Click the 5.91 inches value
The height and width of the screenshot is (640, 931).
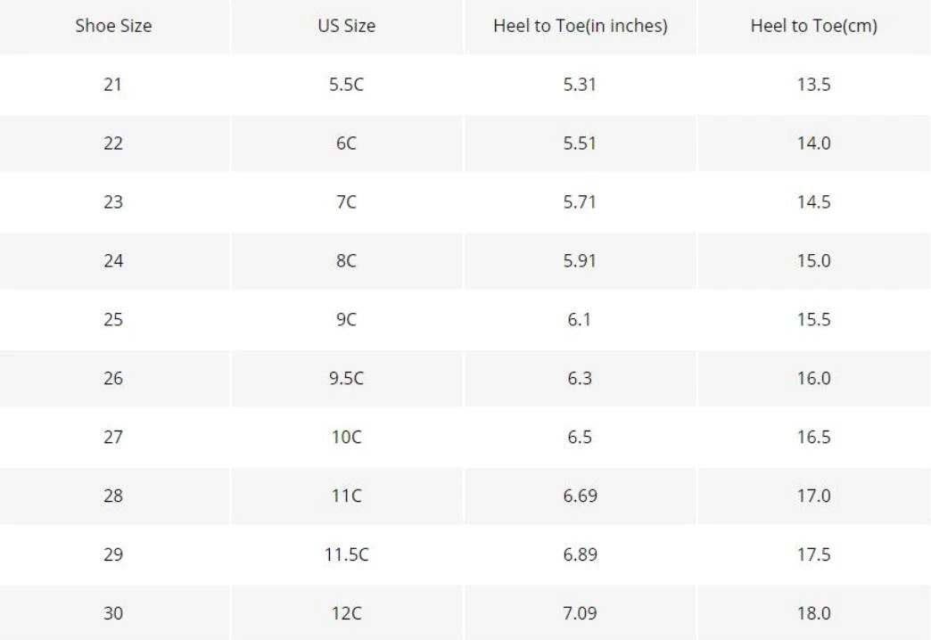(580, 261)
